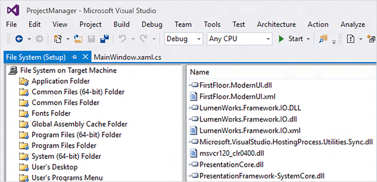Click the File System on Target Machine computer icon
Screen dimensions: 377x182
tap(13, 71)
